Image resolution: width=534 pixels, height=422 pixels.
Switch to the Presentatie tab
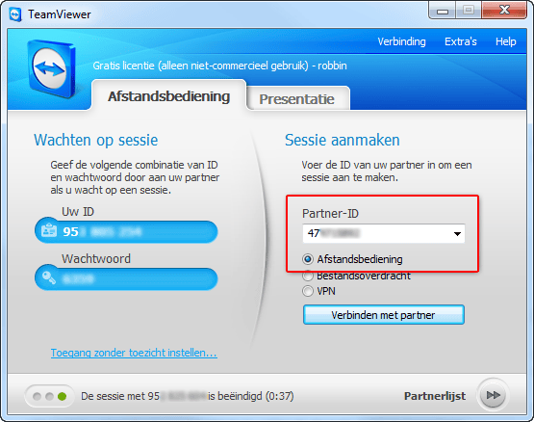point(297,99)
